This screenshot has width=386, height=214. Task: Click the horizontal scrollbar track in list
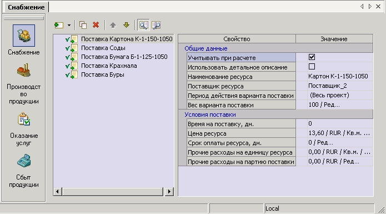tap(113, 191)
